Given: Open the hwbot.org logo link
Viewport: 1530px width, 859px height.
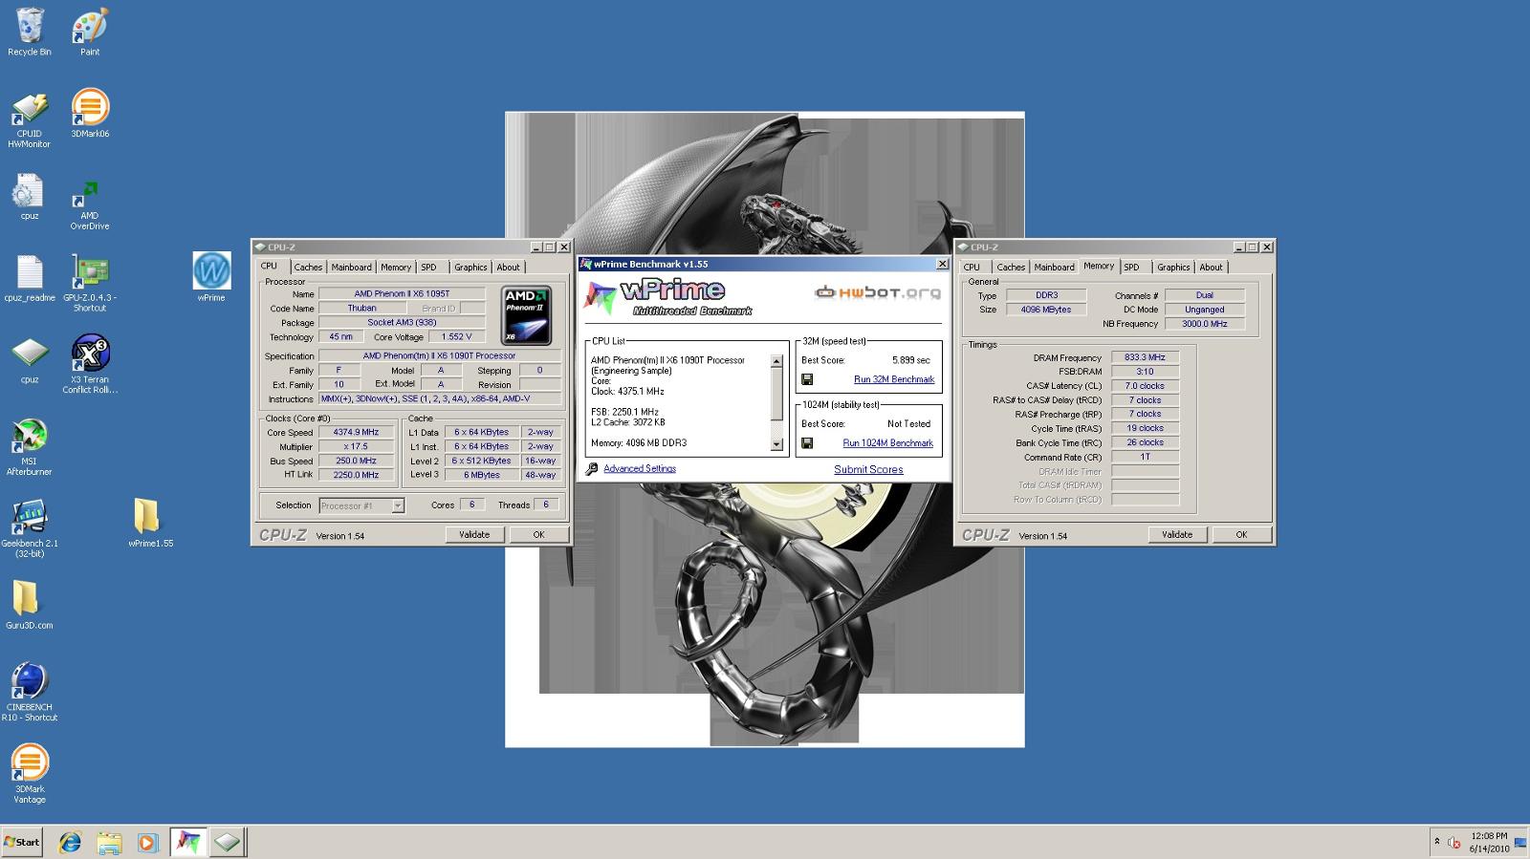Looking at the screenshot, I should tap(878, 292).
